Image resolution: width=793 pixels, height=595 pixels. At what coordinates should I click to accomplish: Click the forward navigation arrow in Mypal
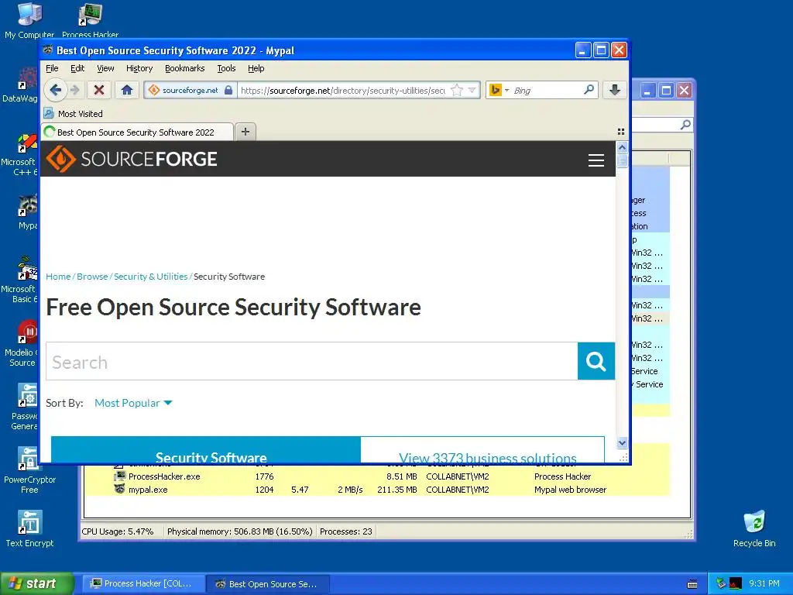[75, 90]
